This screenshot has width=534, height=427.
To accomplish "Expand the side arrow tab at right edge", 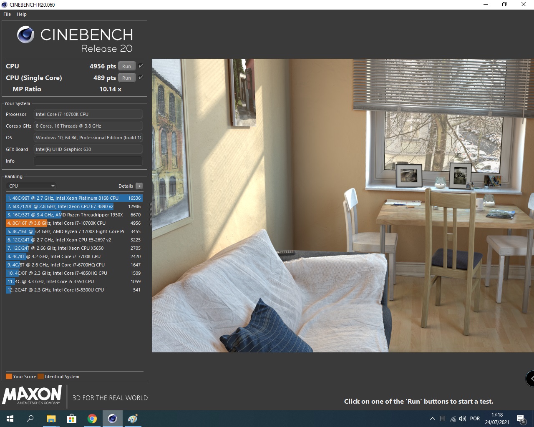I will (530, 379).
